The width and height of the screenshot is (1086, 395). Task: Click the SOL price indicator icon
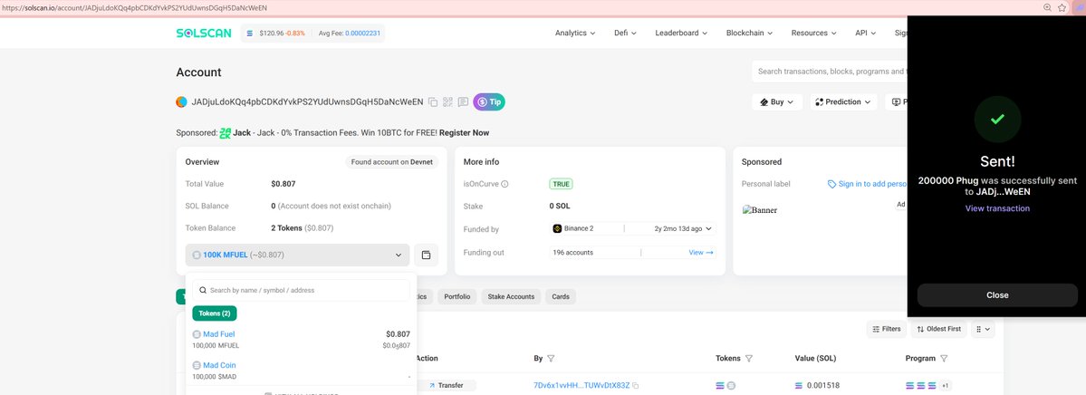click(250, 34)
